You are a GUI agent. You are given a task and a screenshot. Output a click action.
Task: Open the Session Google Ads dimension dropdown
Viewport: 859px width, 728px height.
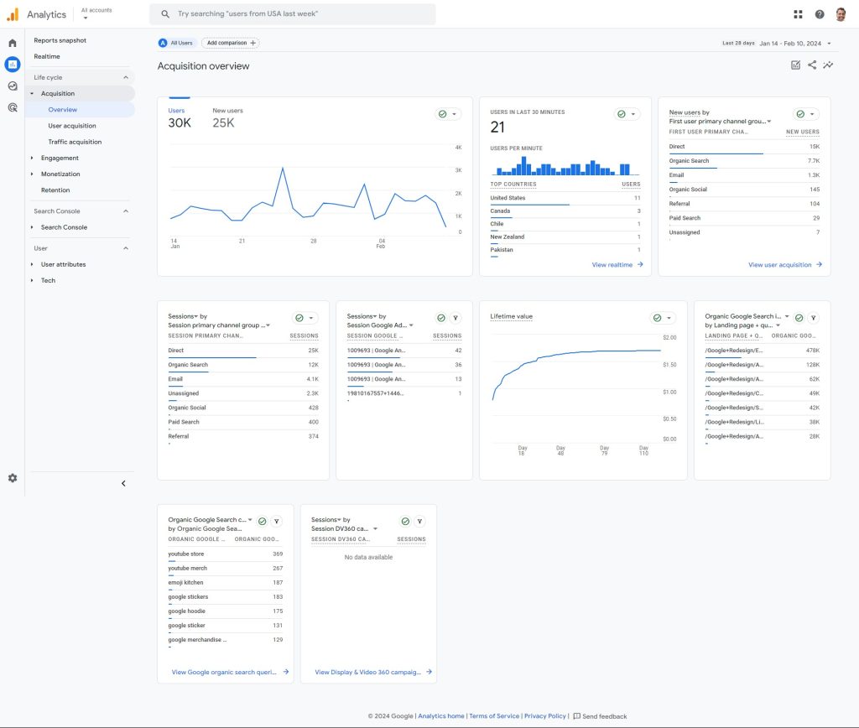pos(380,325)
